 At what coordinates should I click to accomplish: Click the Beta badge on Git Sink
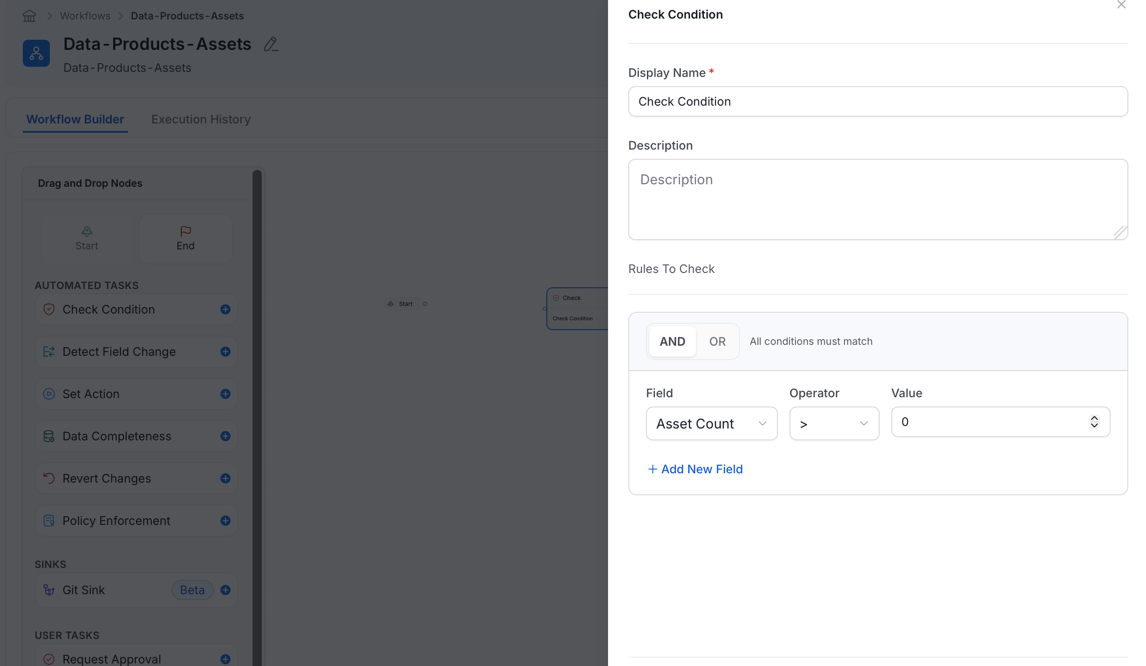coord(193,590)
